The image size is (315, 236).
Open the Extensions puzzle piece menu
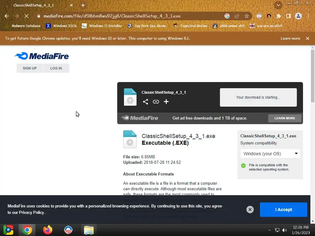278,16
